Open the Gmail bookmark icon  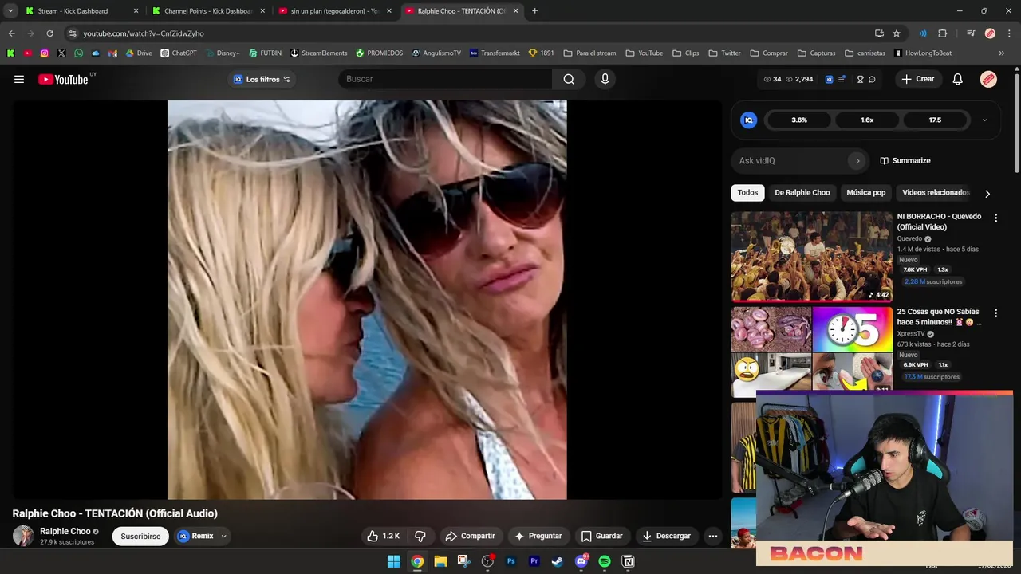(x=112, y=53)
